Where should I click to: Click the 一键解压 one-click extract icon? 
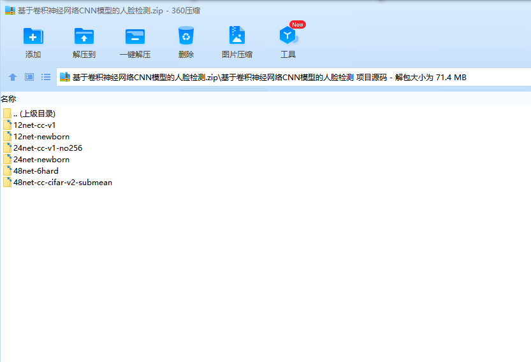click(135, 36)
